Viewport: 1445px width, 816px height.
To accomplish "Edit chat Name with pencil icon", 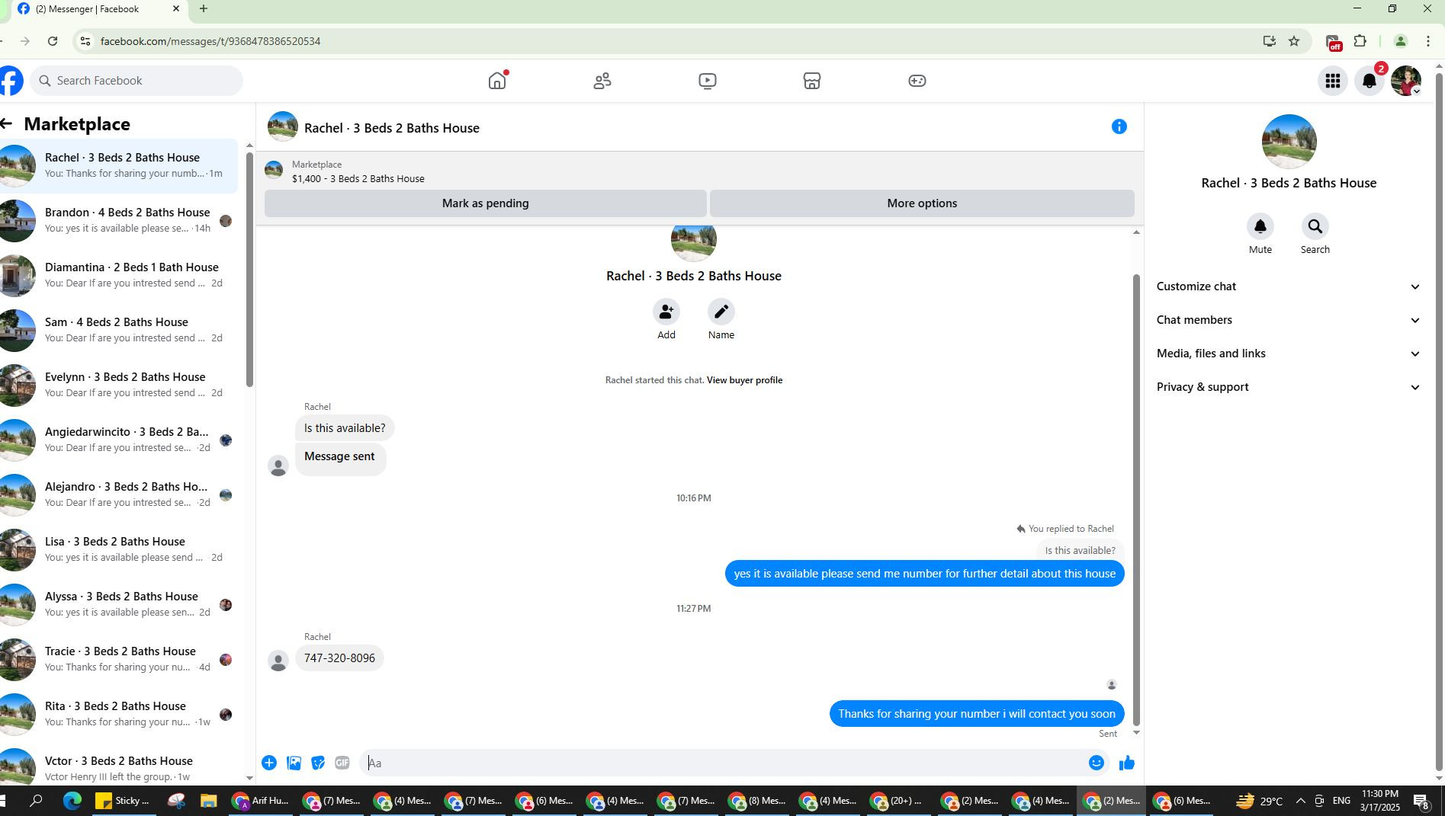I will point(721,312).
